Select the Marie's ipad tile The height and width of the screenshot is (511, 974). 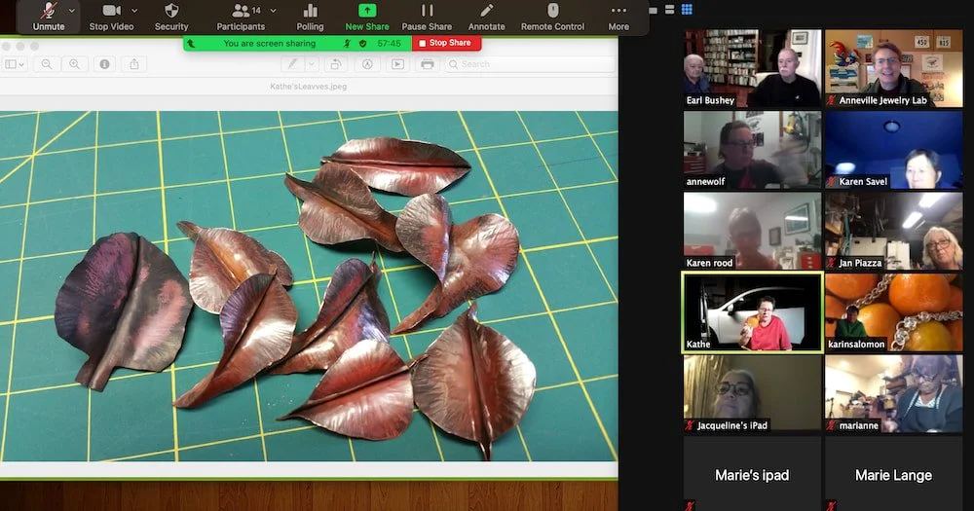tap(752, 475)
